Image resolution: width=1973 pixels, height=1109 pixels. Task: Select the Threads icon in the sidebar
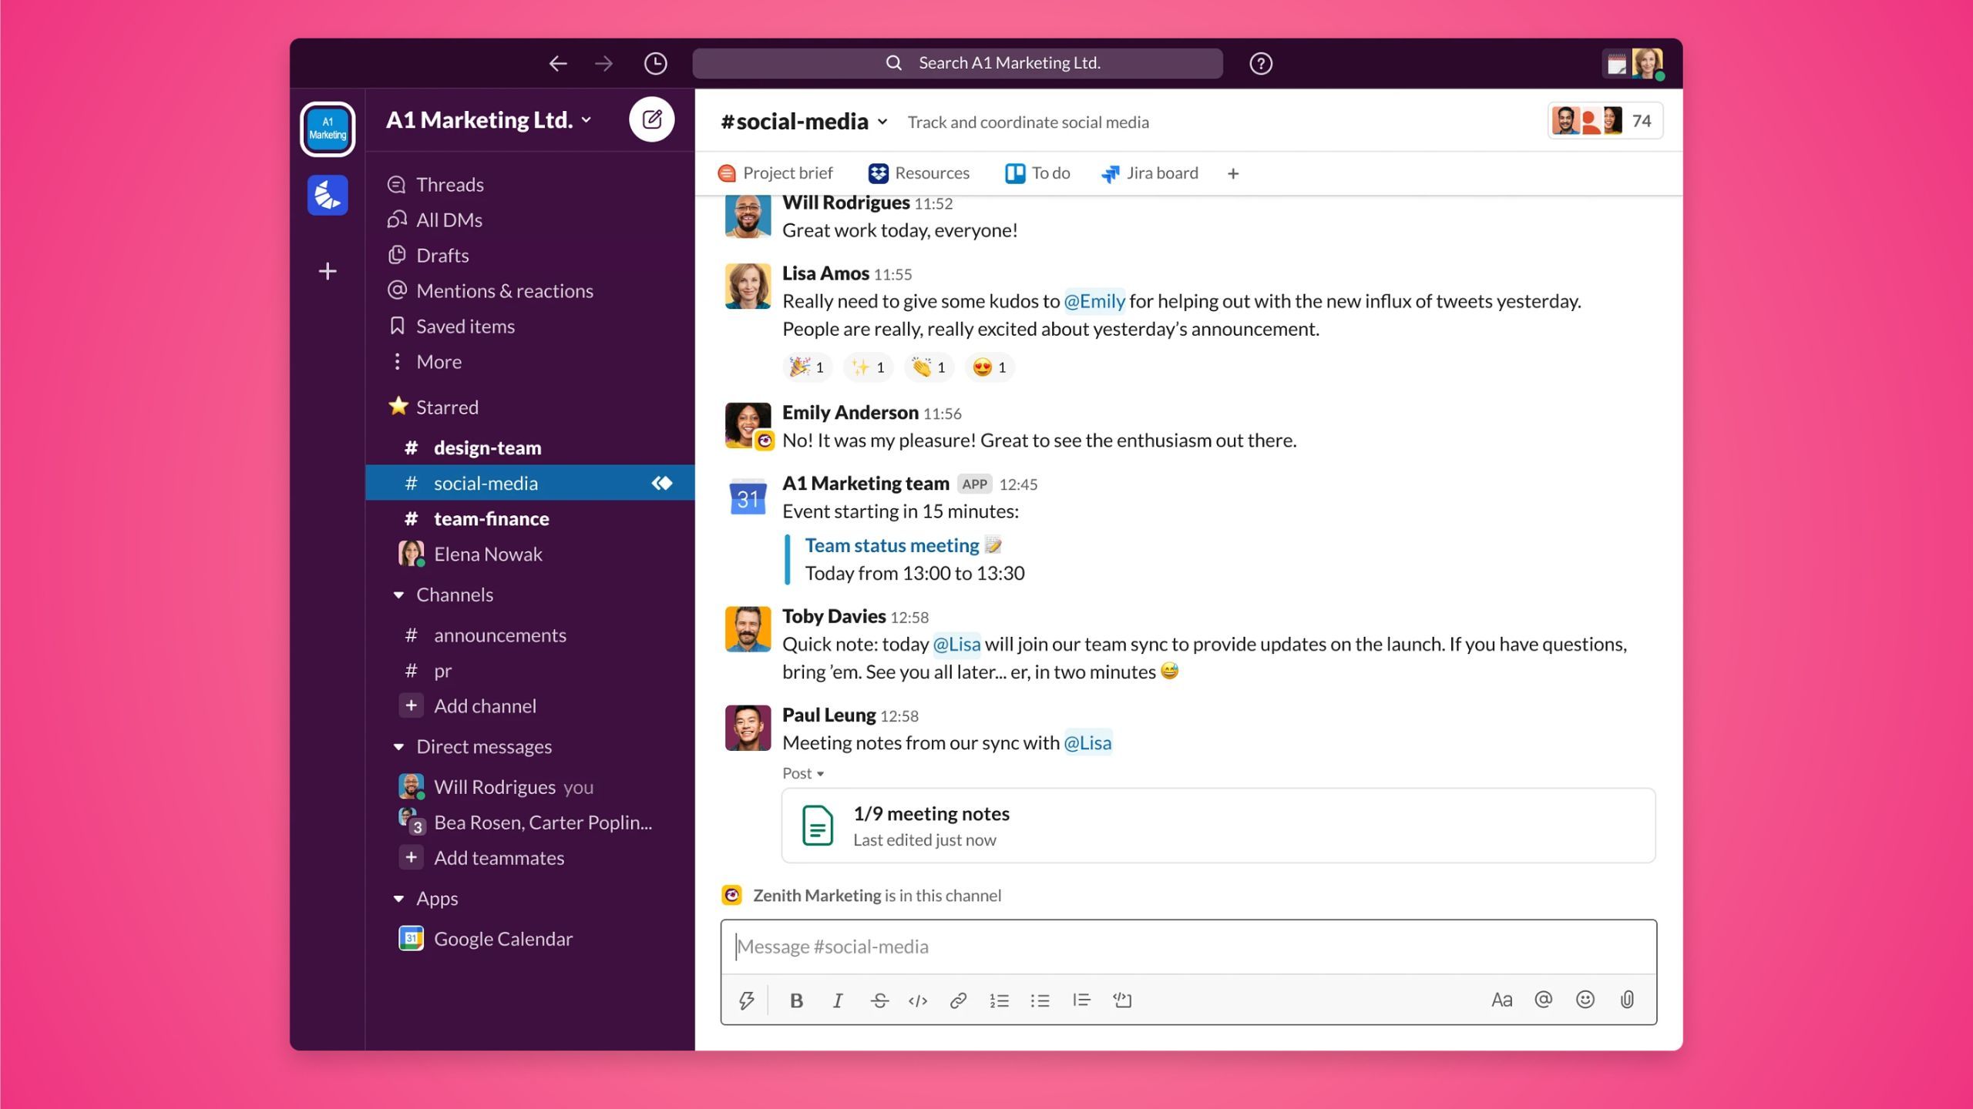click(397, 184)
